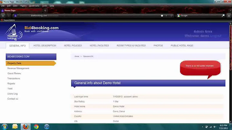Open Windows Explorer from taskbar
Viewport: 232px width, 130px height.
point(15,127)
